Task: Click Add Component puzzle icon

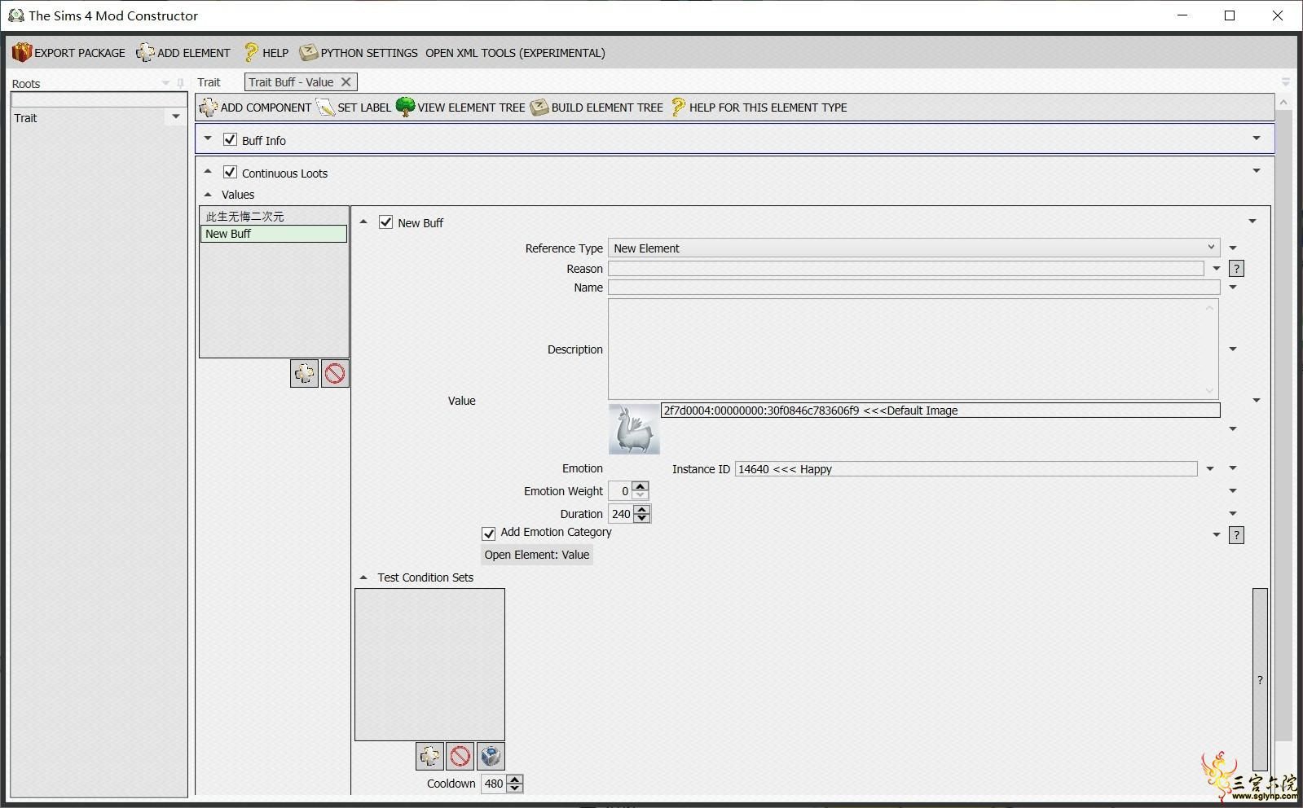Action: coord(209,108)
